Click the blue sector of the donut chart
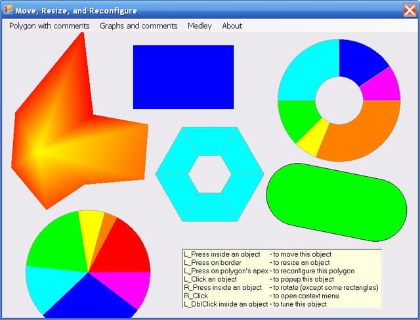This screenshot has height=320, width=420. (359, 62)
